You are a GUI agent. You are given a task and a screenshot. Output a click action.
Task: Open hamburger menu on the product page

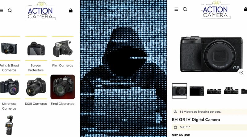point(176,9)
